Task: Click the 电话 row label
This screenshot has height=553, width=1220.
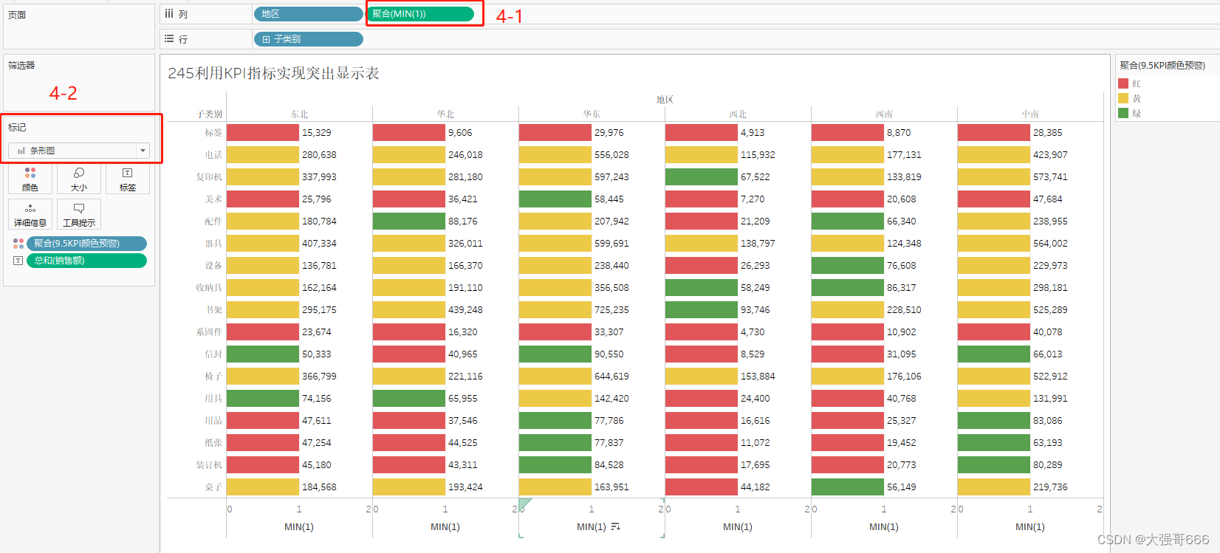Action: tap(213, 154)
